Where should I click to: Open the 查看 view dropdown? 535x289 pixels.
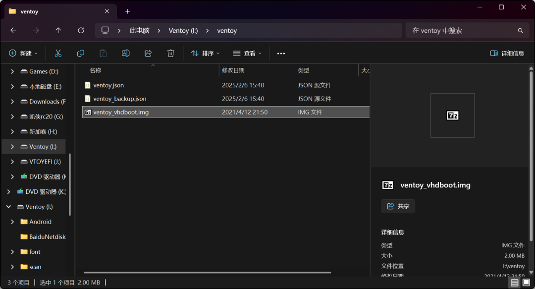(x=247, y=53)
